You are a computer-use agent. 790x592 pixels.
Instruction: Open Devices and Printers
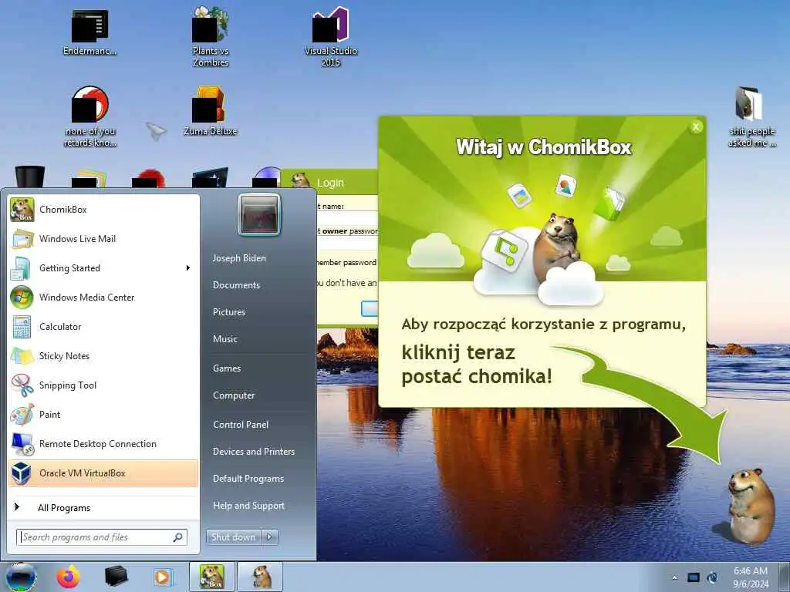(x=253, y=452)
